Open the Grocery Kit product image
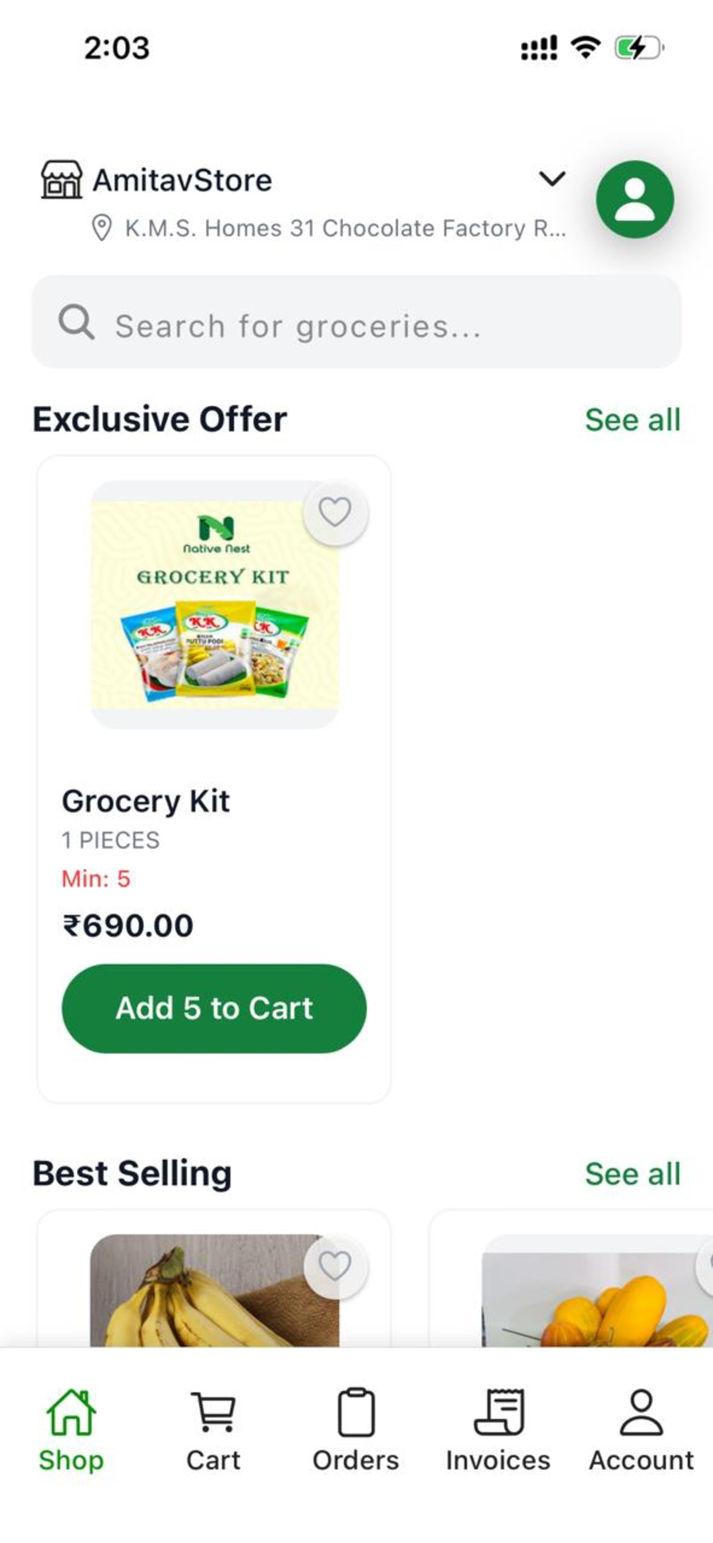This screenshot has height=1543, width=713. (215, 605)
